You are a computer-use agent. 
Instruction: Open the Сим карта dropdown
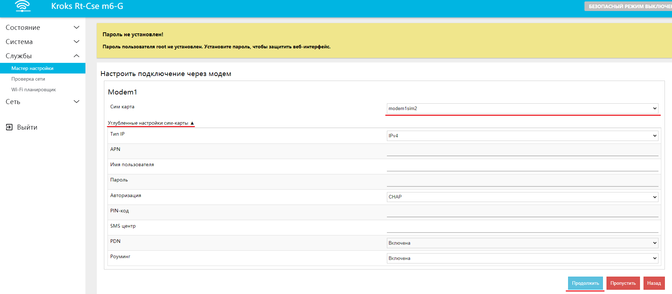[522, 109]
